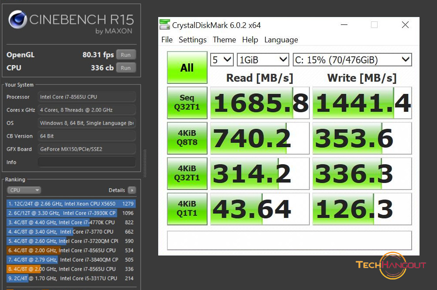Run the OpenGL test in Cinebench
Screen dimensions: 437x290
[x=126, y=55]
